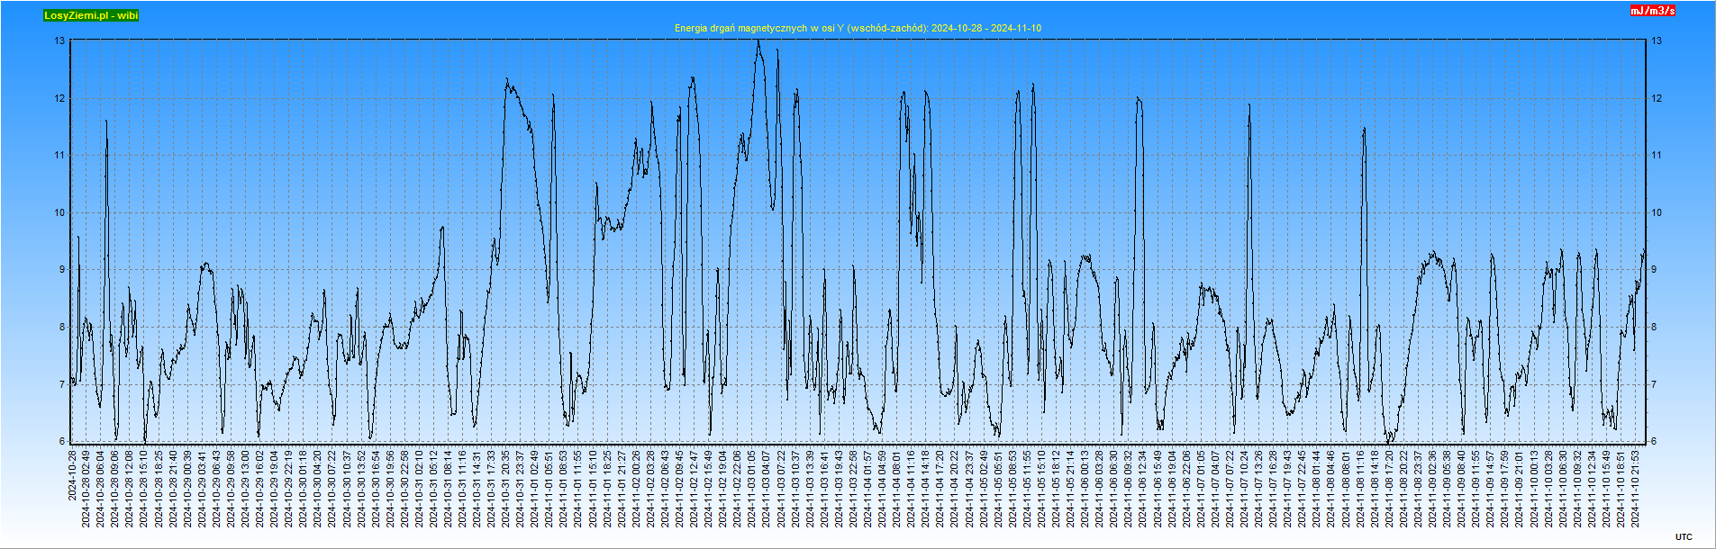Click the highest peak of the graph line

pos(758,41)
